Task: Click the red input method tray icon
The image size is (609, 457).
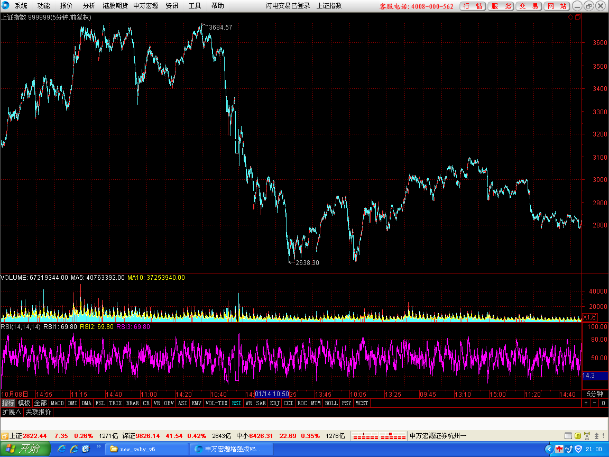Action: coord(559,449)
